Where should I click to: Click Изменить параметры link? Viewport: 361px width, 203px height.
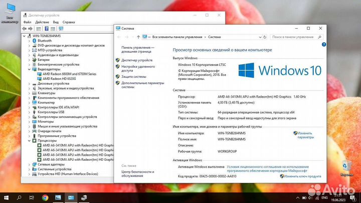[305, 135]
